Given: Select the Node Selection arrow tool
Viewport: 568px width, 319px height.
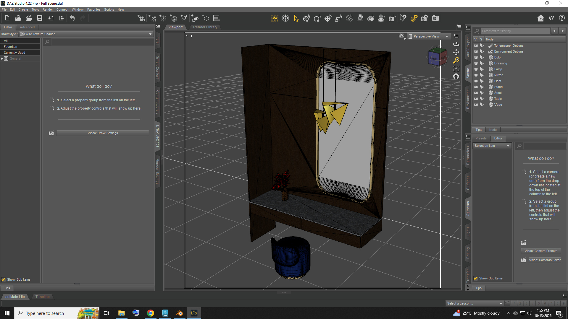Looking at the screenshot, I should coord(296,18).
